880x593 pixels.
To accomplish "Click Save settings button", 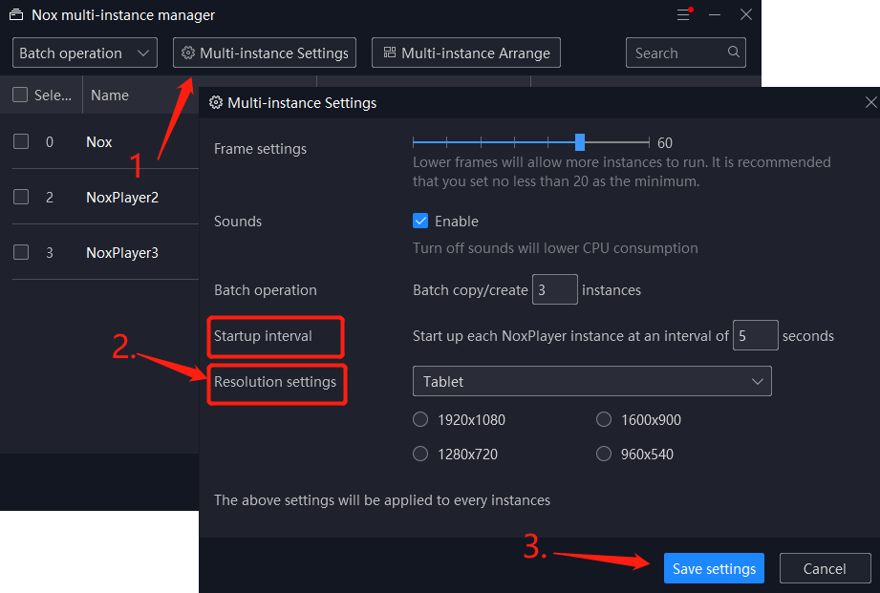I will [x=714, y=568].
